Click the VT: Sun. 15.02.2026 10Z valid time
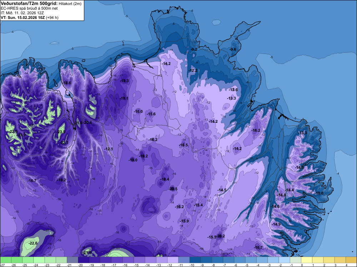357x267 pixels. (22, 17)
